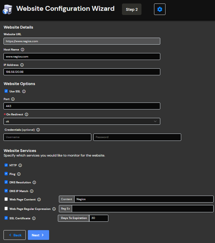Click the Days To Expiration field
Viewport: 215px width, 243px height.
coord(99,218)
